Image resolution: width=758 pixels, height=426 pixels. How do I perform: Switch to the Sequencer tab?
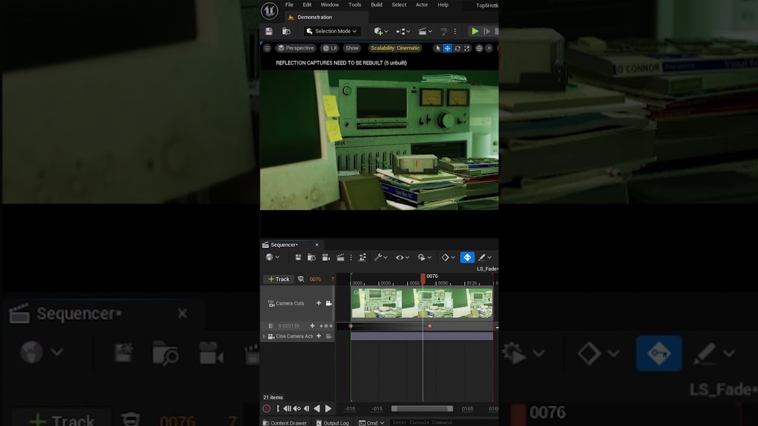(x=284, y=245)
